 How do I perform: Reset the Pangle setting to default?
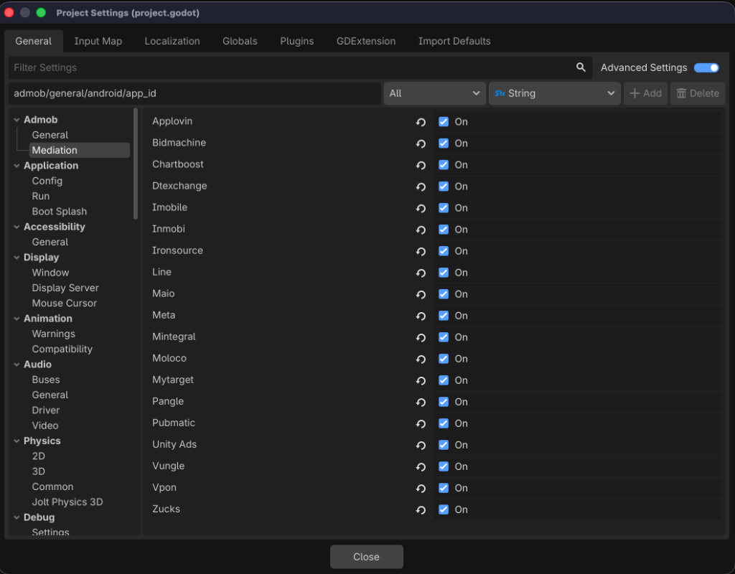tap(421, 403)
